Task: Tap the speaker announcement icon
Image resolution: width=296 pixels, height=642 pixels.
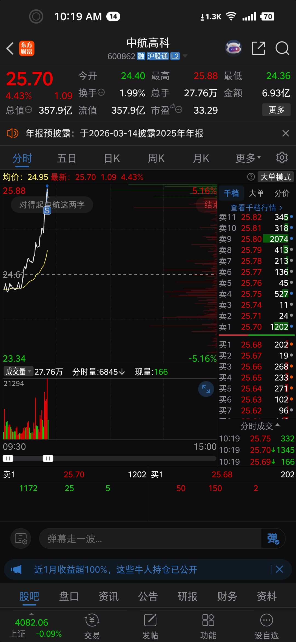Action: point(12,133)
